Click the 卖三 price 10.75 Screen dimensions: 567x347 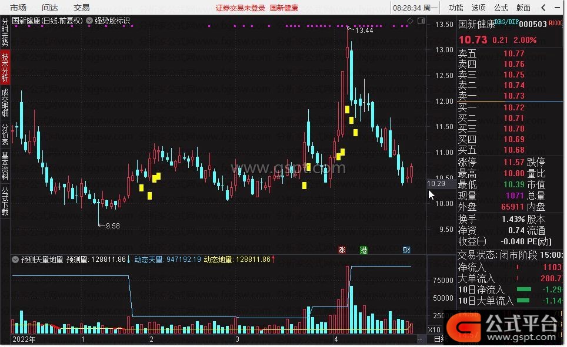tap(514, 75)
